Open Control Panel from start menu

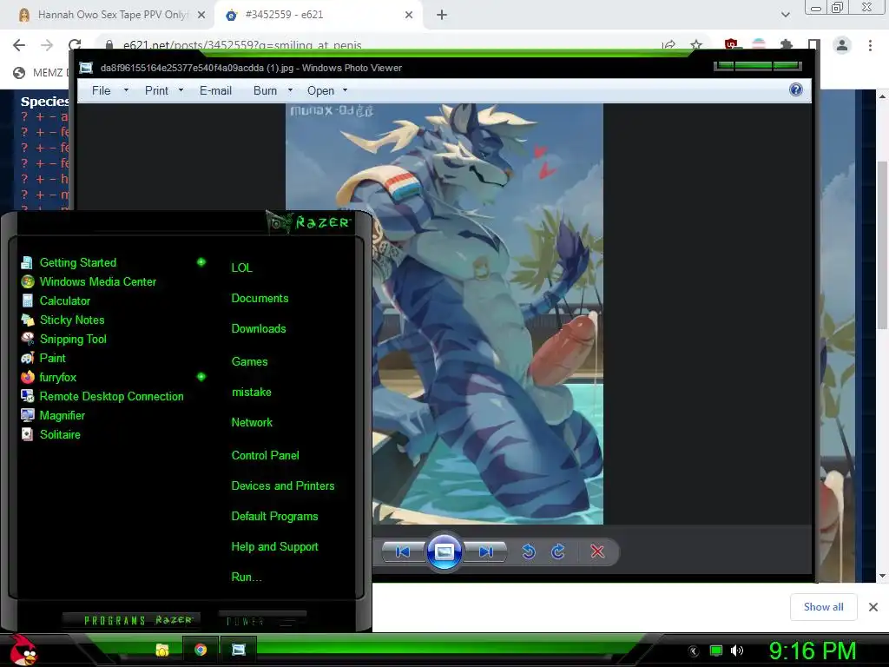265,455
